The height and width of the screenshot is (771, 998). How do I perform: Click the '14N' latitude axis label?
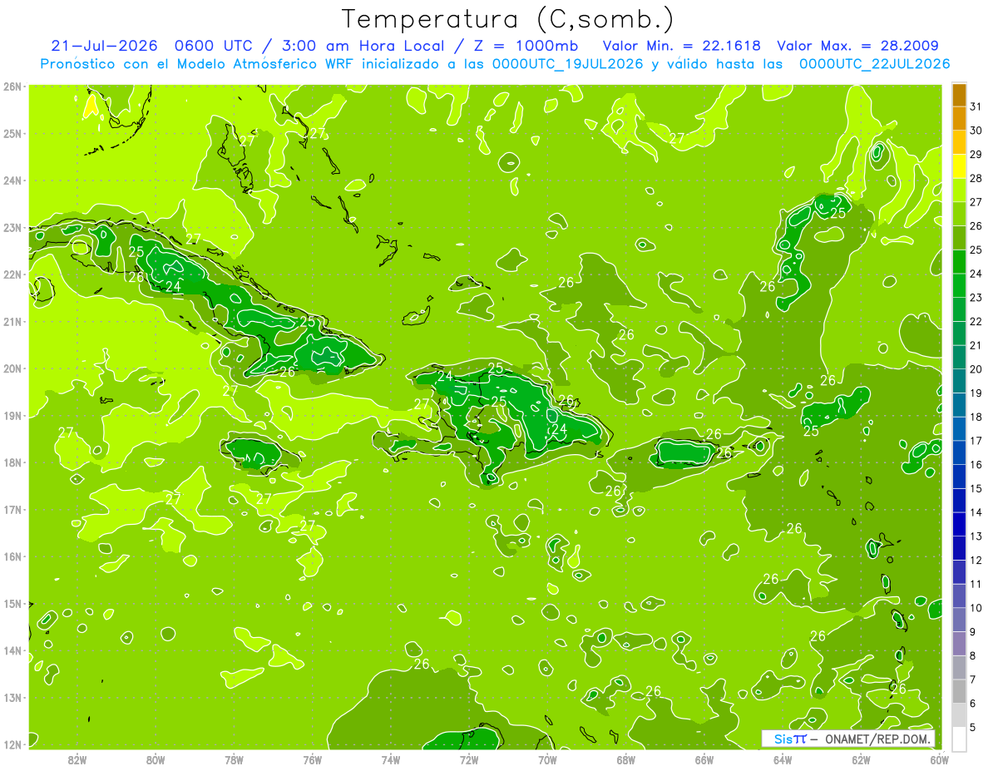coord(12,650)
